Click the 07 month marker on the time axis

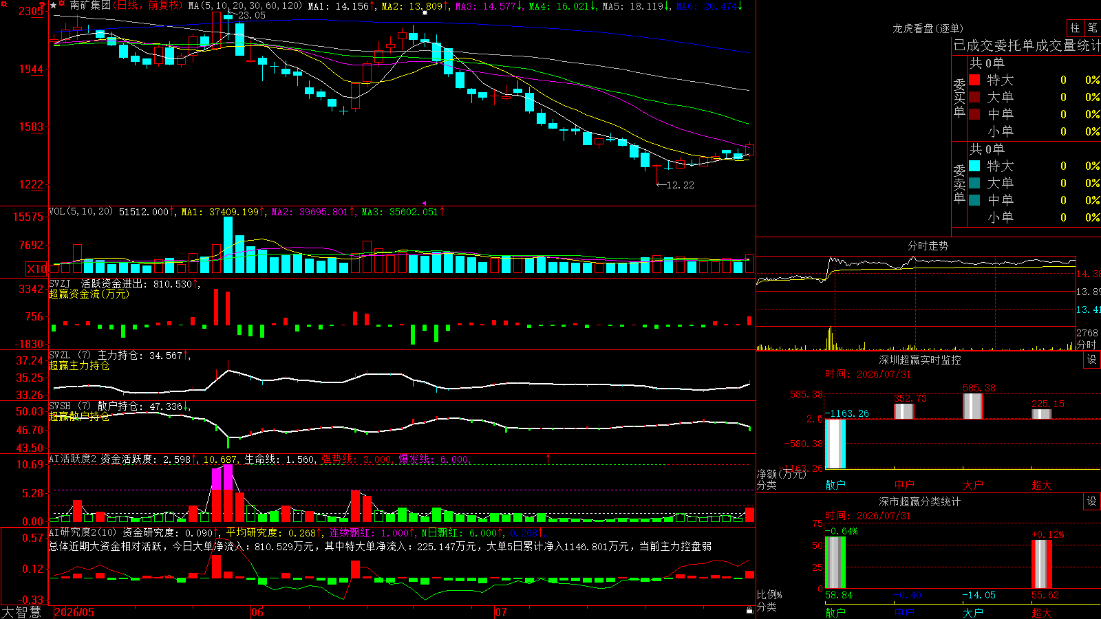(x=501, y=612)
